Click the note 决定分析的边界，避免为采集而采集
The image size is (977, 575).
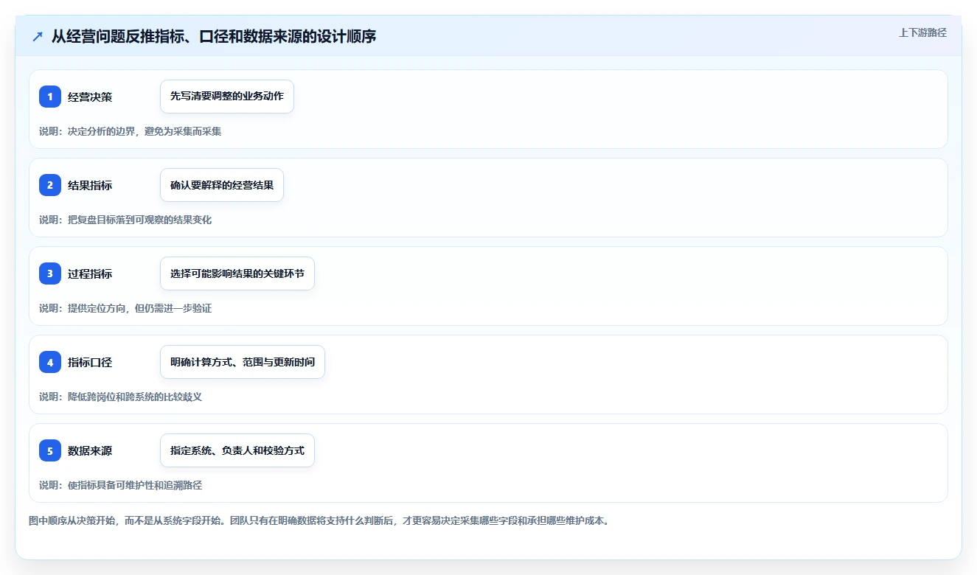coord(145,131)
